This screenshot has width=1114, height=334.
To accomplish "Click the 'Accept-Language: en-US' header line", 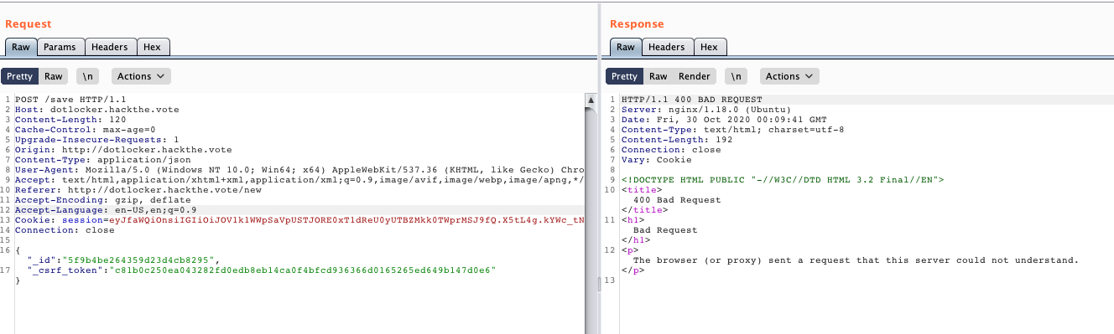I will [106, 210].
